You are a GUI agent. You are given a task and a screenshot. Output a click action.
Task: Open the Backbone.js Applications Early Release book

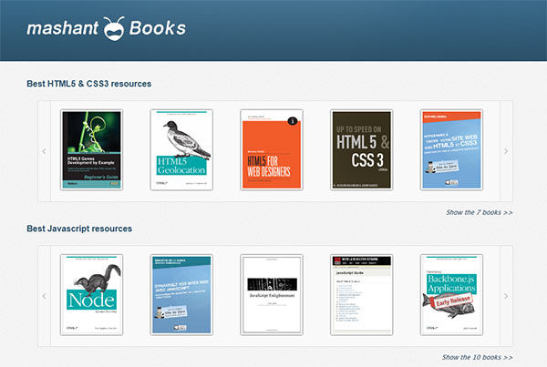click(x=452, y=295)
